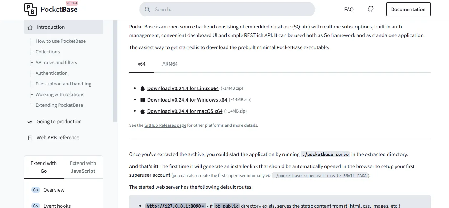Click the Apple macOS icon

click(x=142, y=111)
